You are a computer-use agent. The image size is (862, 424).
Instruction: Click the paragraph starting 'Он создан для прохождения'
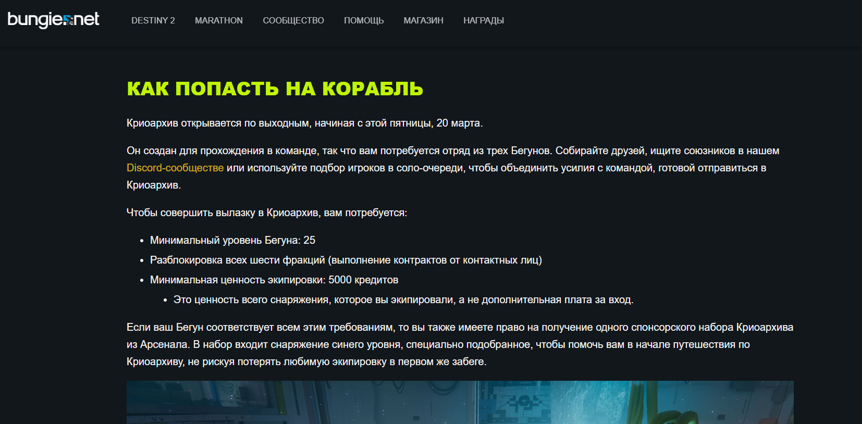(453, 168)
